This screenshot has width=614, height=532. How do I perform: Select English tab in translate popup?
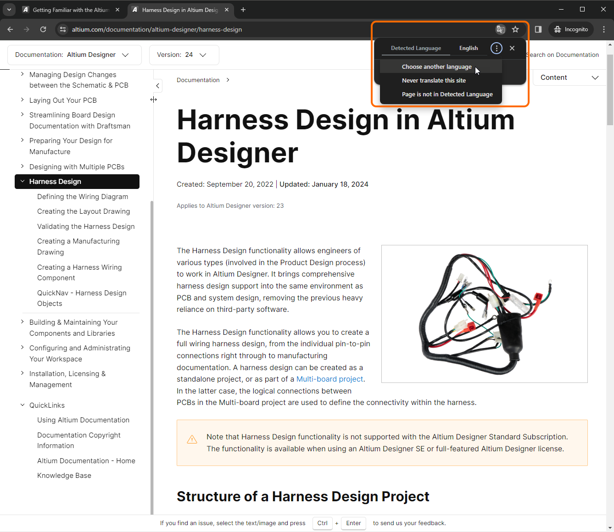click(x=469, y=48)
